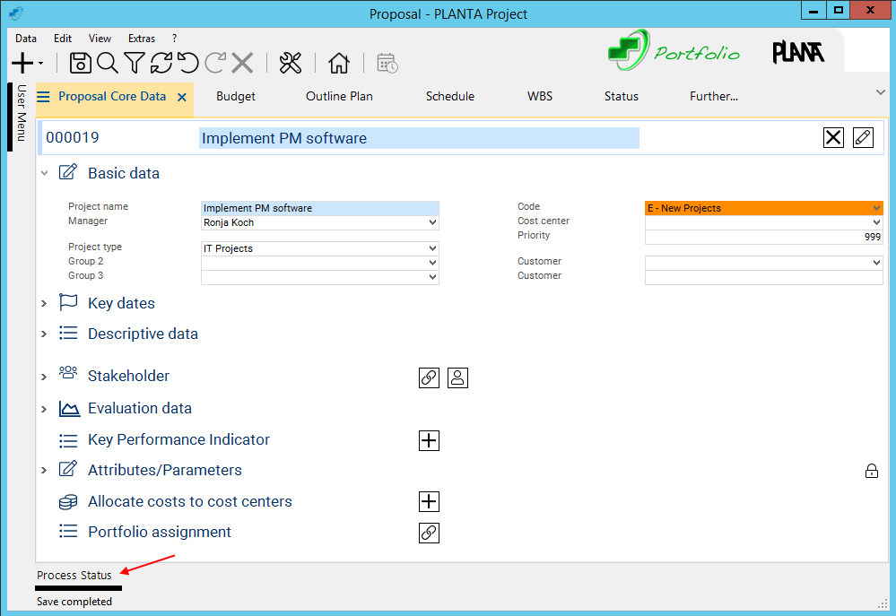Click the Filter funnel icon
The width and height of the screenshot is (896, 616).
click(x=135, y=63)
